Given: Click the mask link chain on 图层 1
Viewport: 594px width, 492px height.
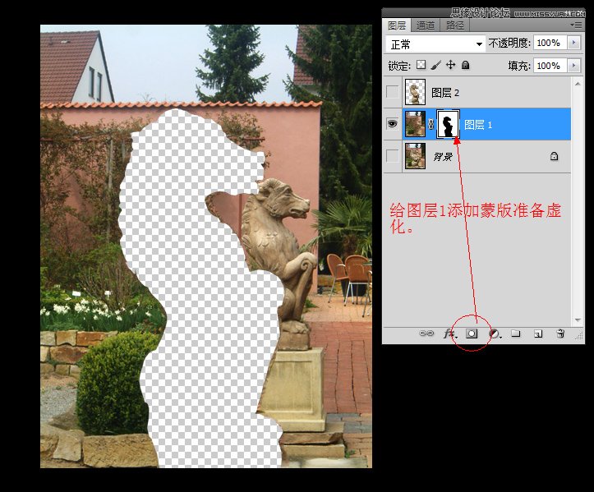Looking at the screenshot, I should point(431,124).
